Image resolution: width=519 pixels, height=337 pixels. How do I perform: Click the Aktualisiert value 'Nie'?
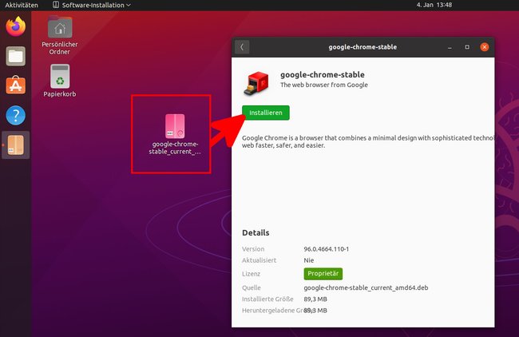(x=309, y=260)
